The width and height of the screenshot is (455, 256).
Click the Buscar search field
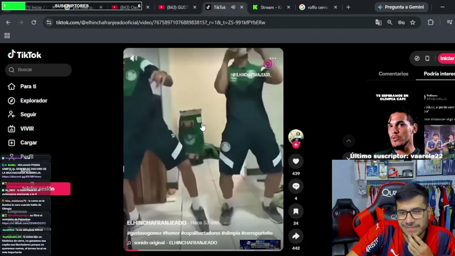(38, 70)
